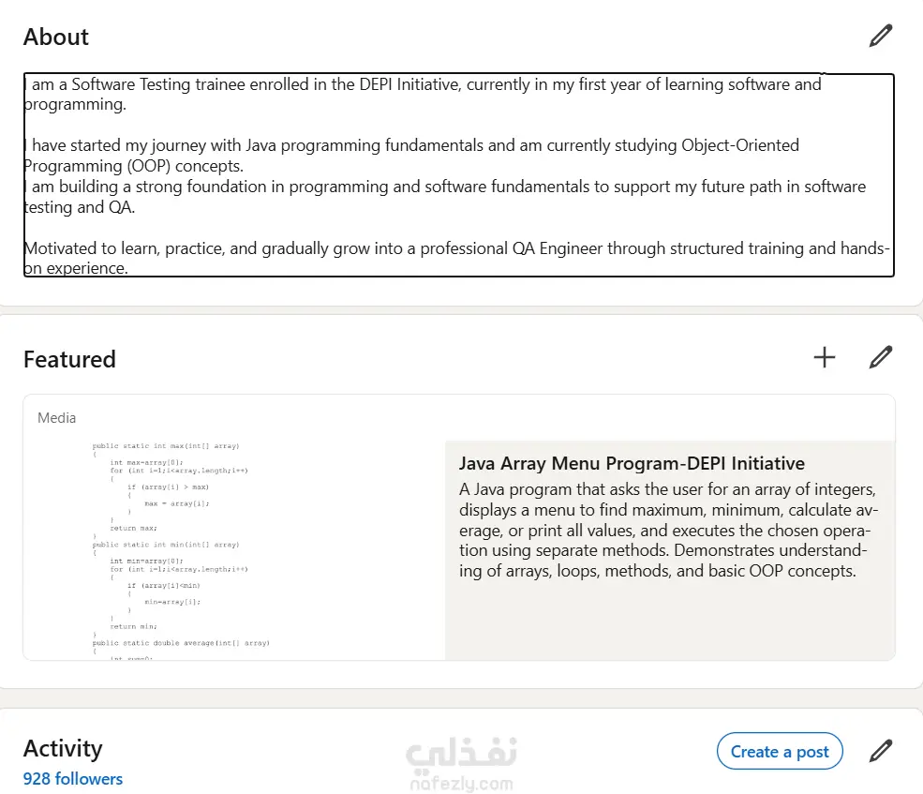Viewport: 923px width, 794px height.
Task: Edit the Activity section with pencil icon
Action: click(x=880, y=751)
